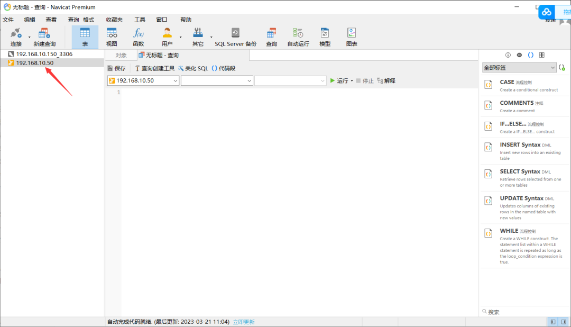Screen dimensions: 571x327
Task: Insert the IF...ELSE snippet
Action: click(525, 127)
